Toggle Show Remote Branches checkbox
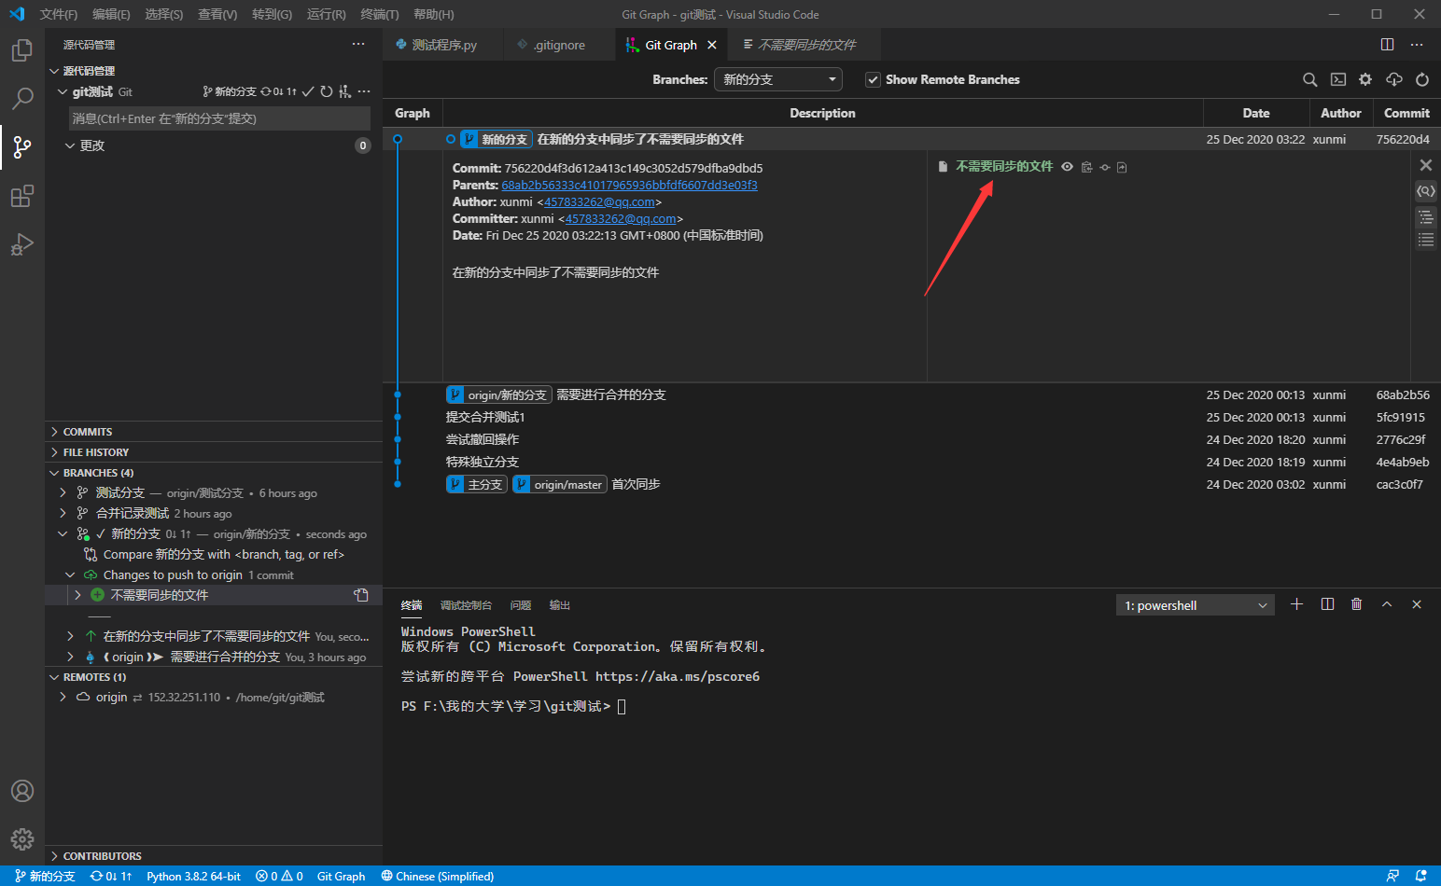This screenshot has width=1441, height=886. click(873, 80)
